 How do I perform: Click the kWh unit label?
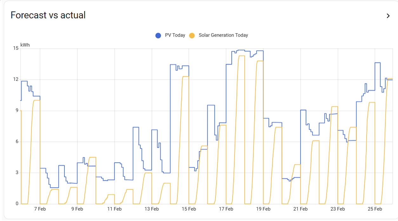click(25, 45)
